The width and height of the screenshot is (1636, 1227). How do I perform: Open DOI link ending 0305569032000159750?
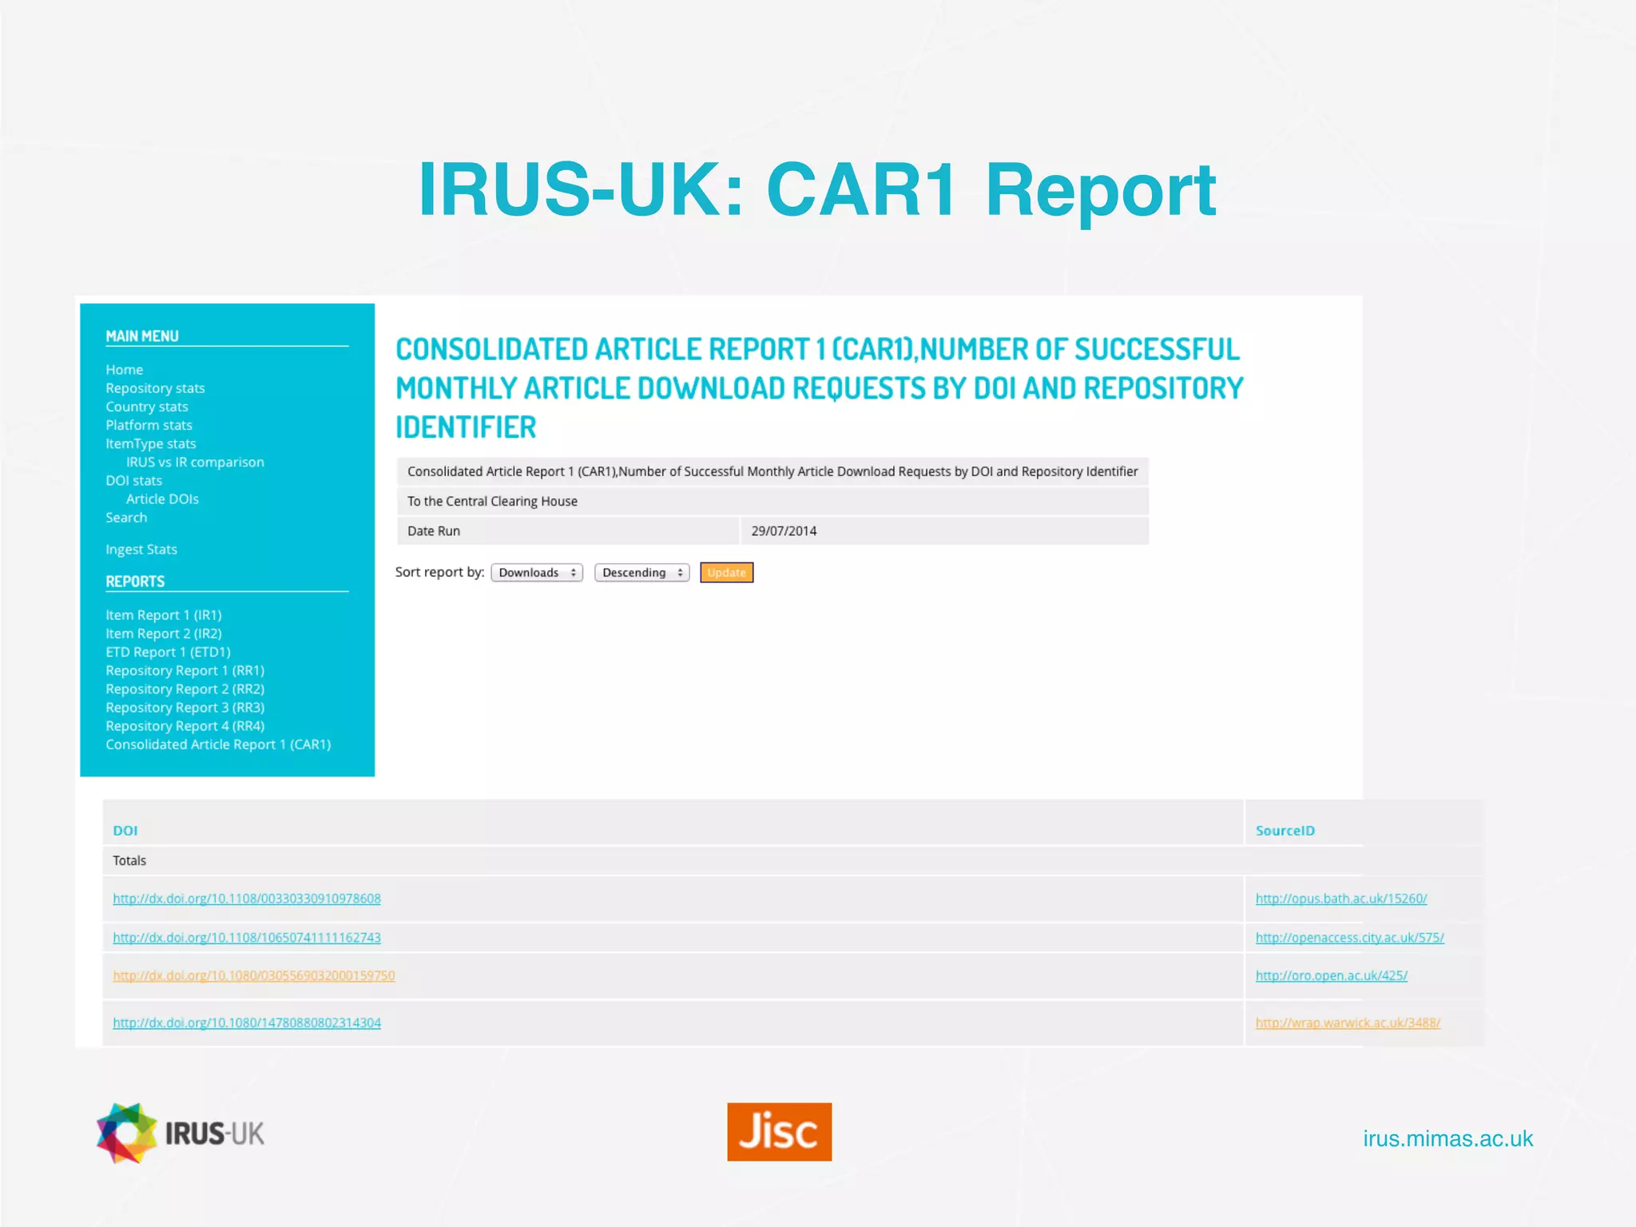254,975
